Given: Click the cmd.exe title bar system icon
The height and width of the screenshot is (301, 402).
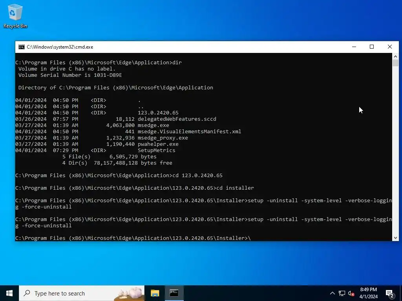Looking at the screenshot, I should 22,47.
